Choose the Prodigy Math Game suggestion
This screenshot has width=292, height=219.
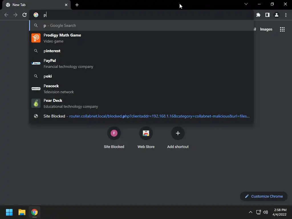(141, 38)
